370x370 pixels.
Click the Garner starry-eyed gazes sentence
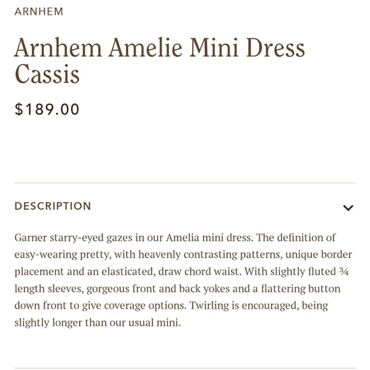(134, 237)
